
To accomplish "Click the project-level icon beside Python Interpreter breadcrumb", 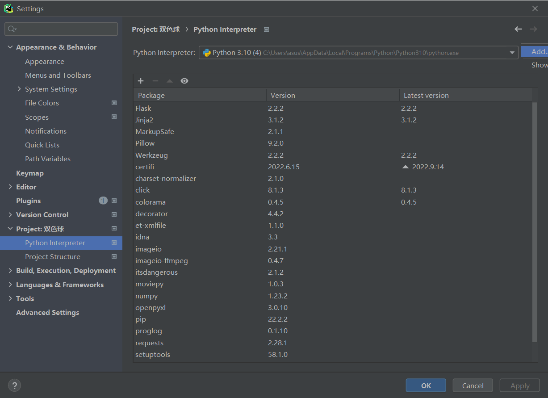I will (267, 29).
